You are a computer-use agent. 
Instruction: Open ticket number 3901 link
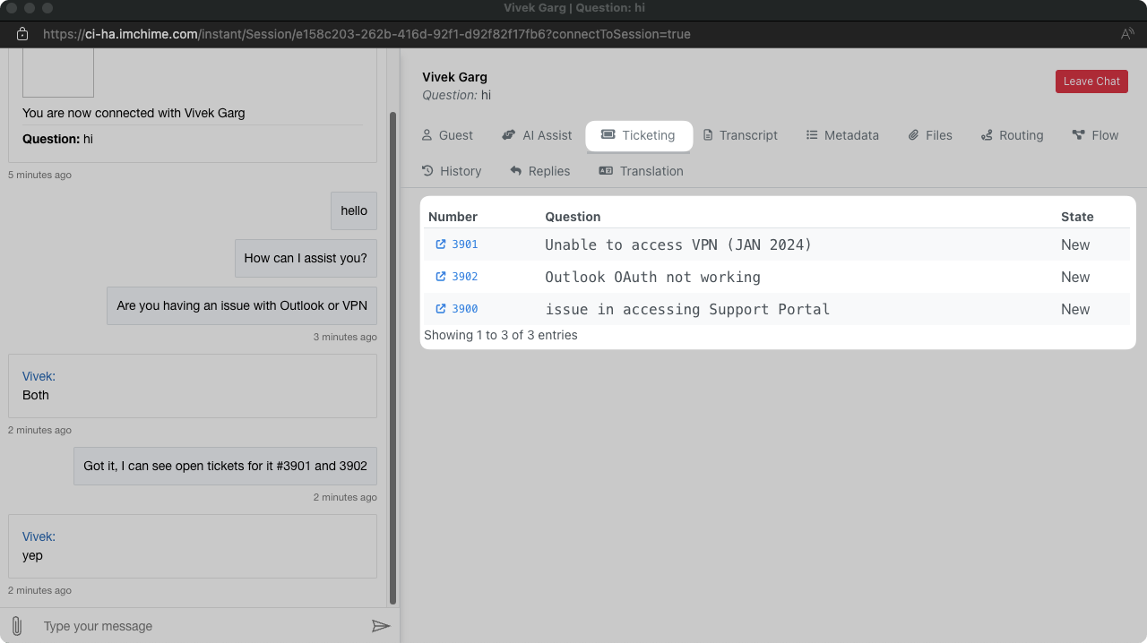point(464,244)
